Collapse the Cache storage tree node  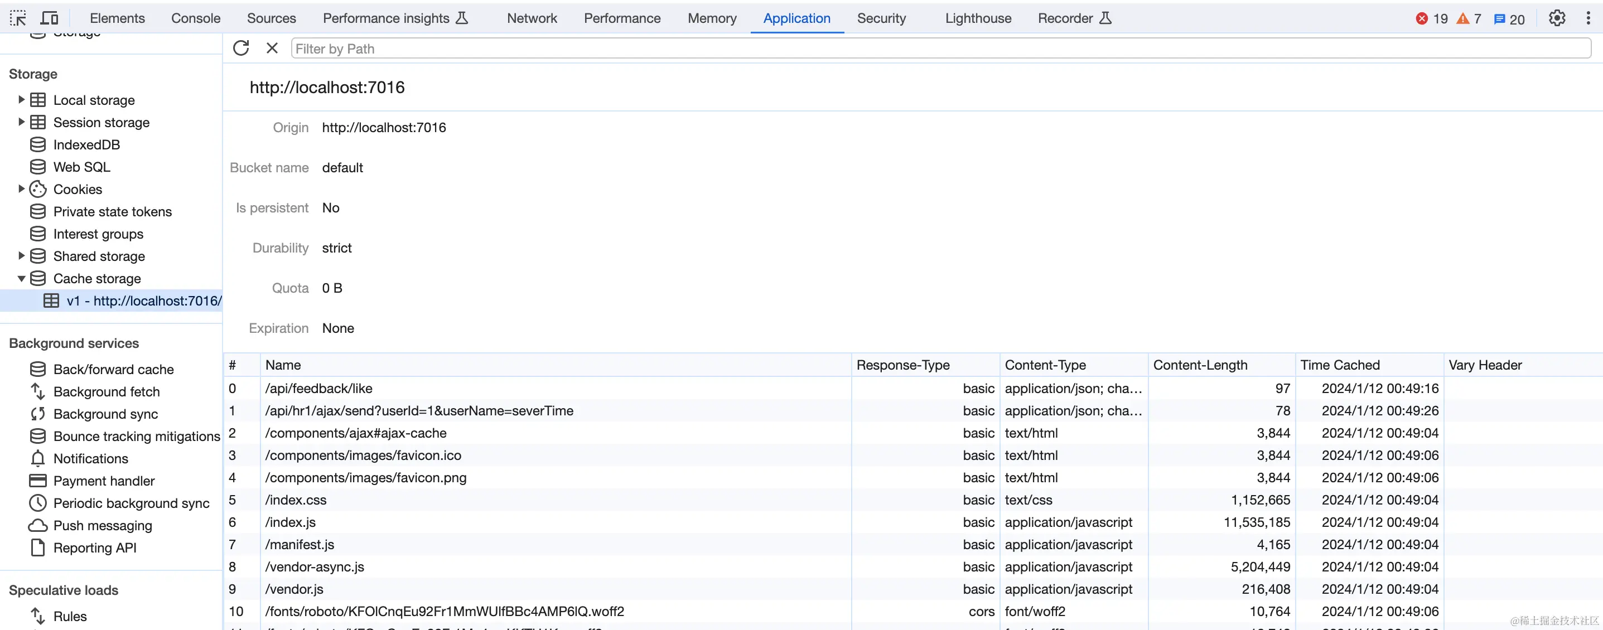coord(21,279)
